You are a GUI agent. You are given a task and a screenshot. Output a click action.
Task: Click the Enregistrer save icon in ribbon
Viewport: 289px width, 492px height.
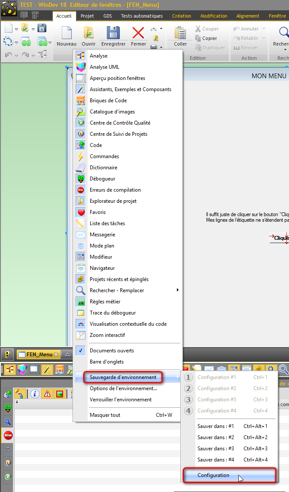pyautogui.click(x=113, y=33)
